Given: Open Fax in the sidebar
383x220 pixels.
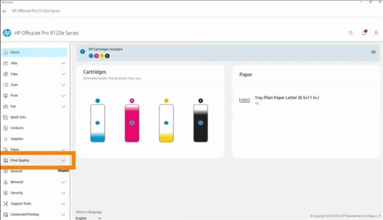Looking at the screenshot, I should pos(34,107).
